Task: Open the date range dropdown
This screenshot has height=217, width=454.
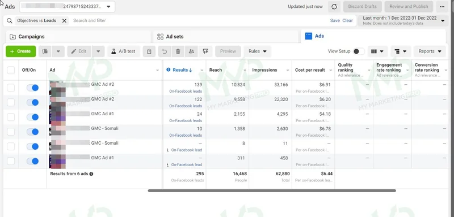Action: (x=403, y=20)
